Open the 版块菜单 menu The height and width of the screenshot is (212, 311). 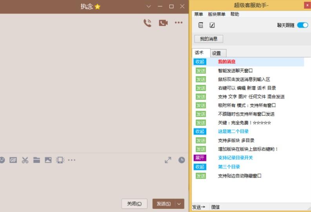[x=216, y=14]
